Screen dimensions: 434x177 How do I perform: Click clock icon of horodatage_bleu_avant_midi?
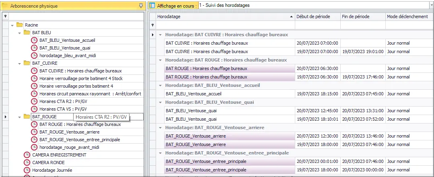pyautogui.click(x=34, y=56)
